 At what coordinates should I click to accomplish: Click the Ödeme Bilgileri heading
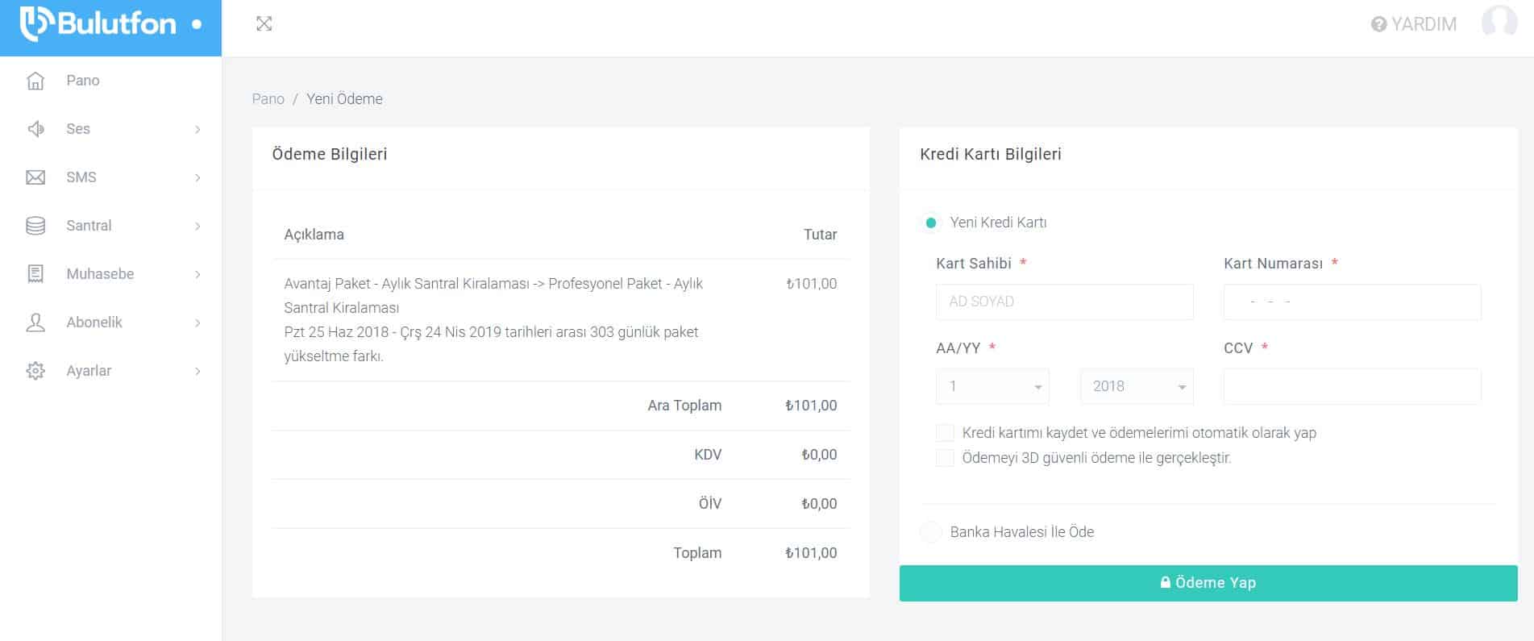(330, 154)
